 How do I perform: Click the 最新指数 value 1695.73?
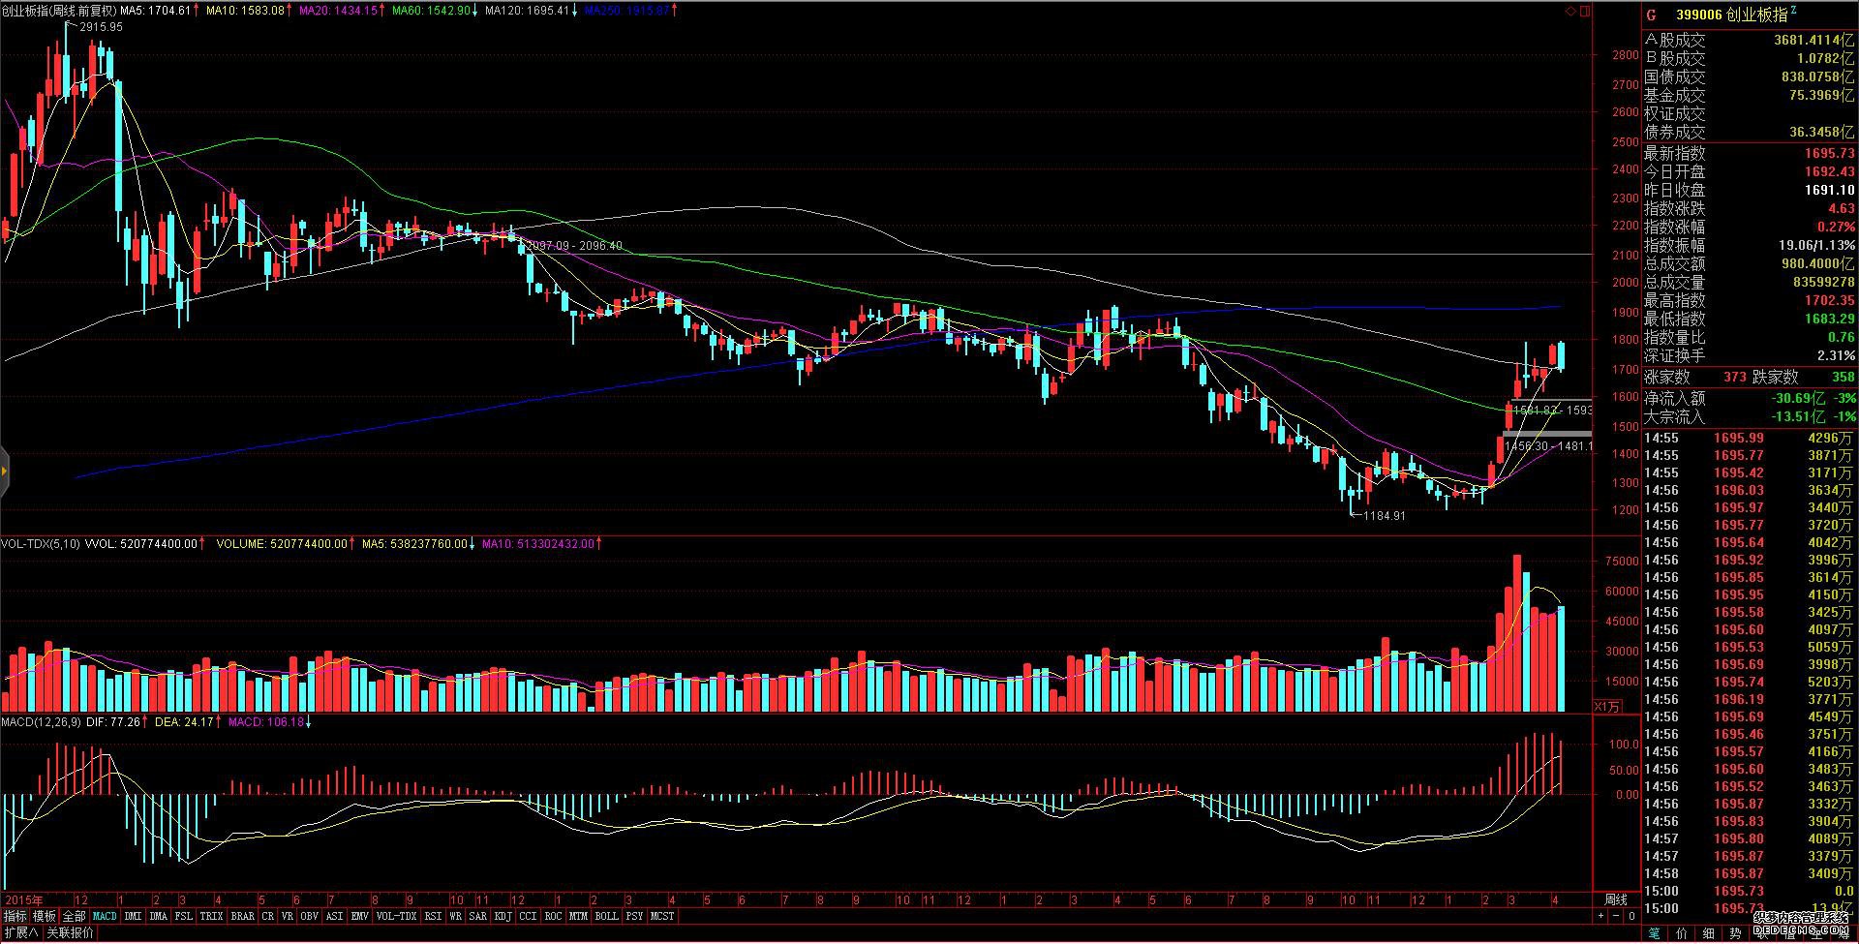[x=1829, y=153]
